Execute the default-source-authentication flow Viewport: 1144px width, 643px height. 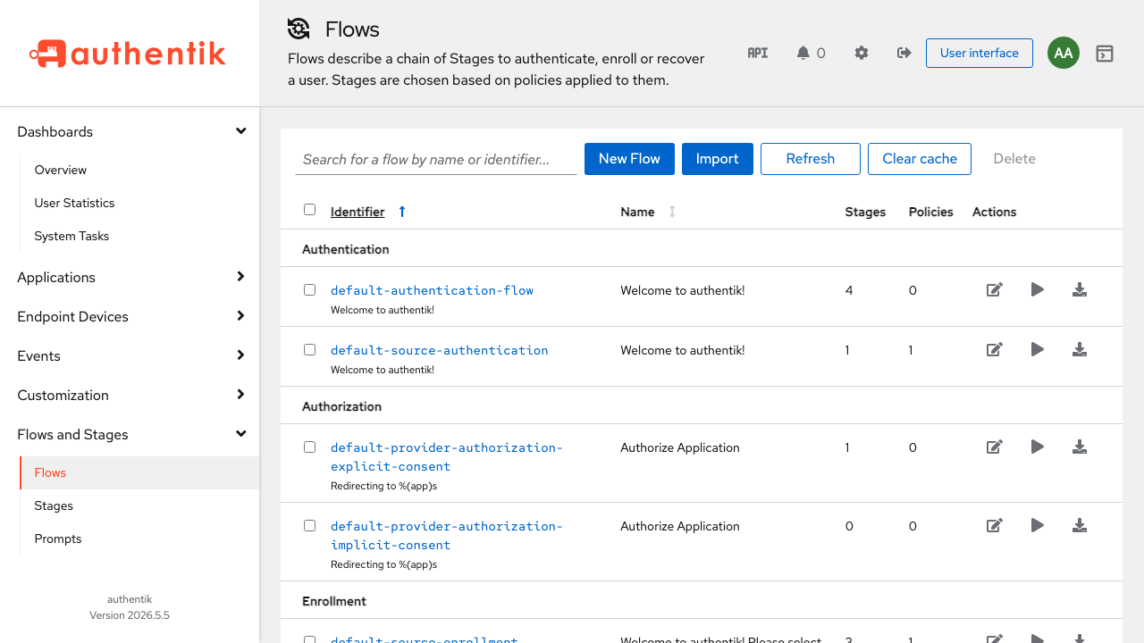(x=1037, y=349)
